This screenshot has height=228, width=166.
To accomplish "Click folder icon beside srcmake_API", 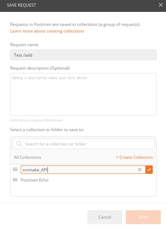I will (x=15, y=169).
